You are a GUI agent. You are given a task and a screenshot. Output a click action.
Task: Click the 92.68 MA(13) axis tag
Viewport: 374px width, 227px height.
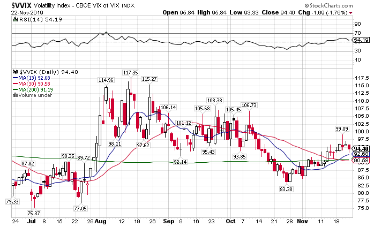362,154
